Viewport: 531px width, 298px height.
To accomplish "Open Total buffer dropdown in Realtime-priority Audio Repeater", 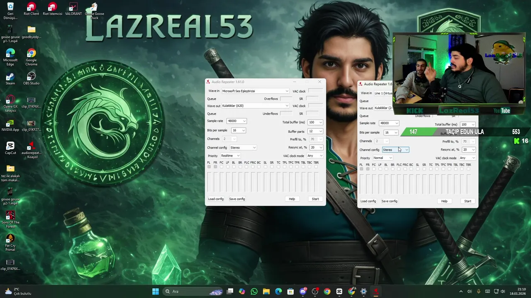I will click(x=315, y=122).
